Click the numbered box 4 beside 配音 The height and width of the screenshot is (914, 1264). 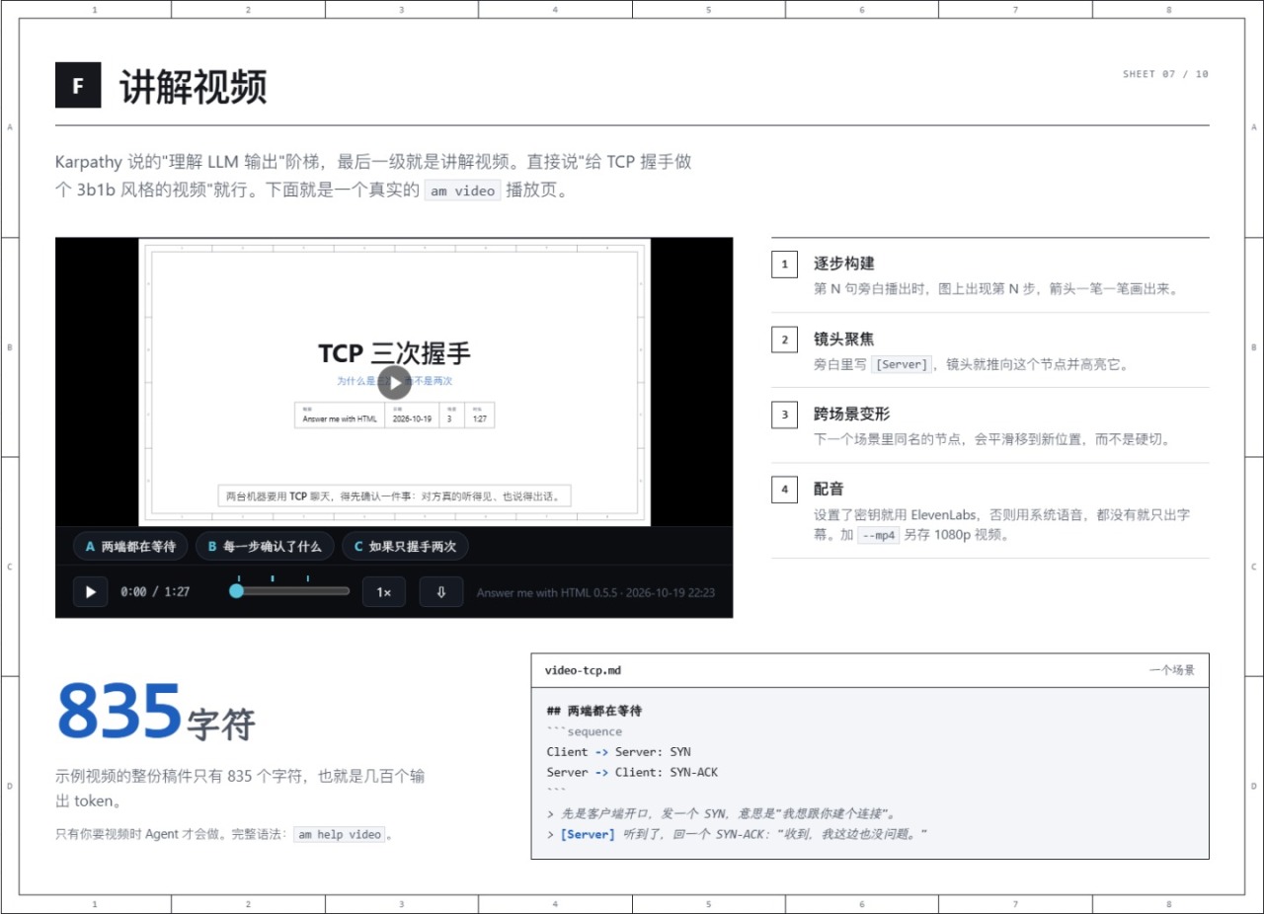point(784,490)
